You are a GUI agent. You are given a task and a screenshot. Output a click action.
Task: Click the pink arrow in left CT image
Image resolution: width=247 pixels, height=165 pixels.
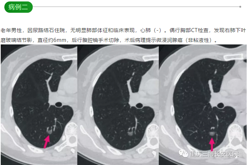pos(47,142)
